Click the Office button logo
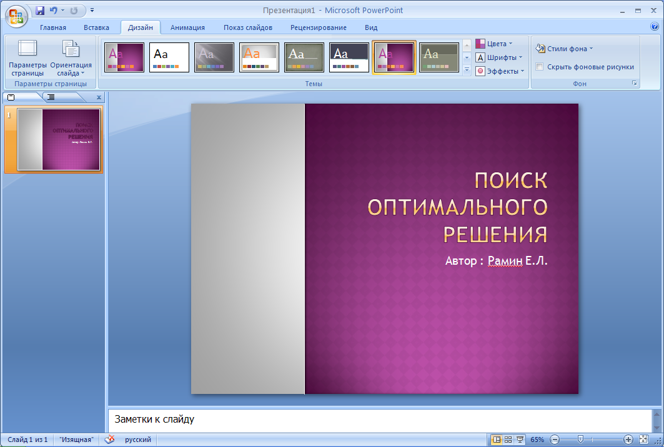The width and height of the screenshot is (664, 447). [x=16, y=16]
